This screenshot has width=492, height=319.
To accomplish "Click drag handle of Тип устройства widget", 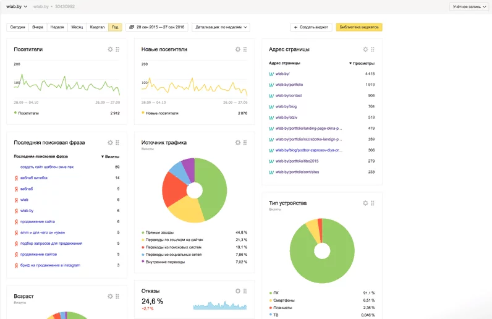I will pyautogui.click(x=373, y=203).
